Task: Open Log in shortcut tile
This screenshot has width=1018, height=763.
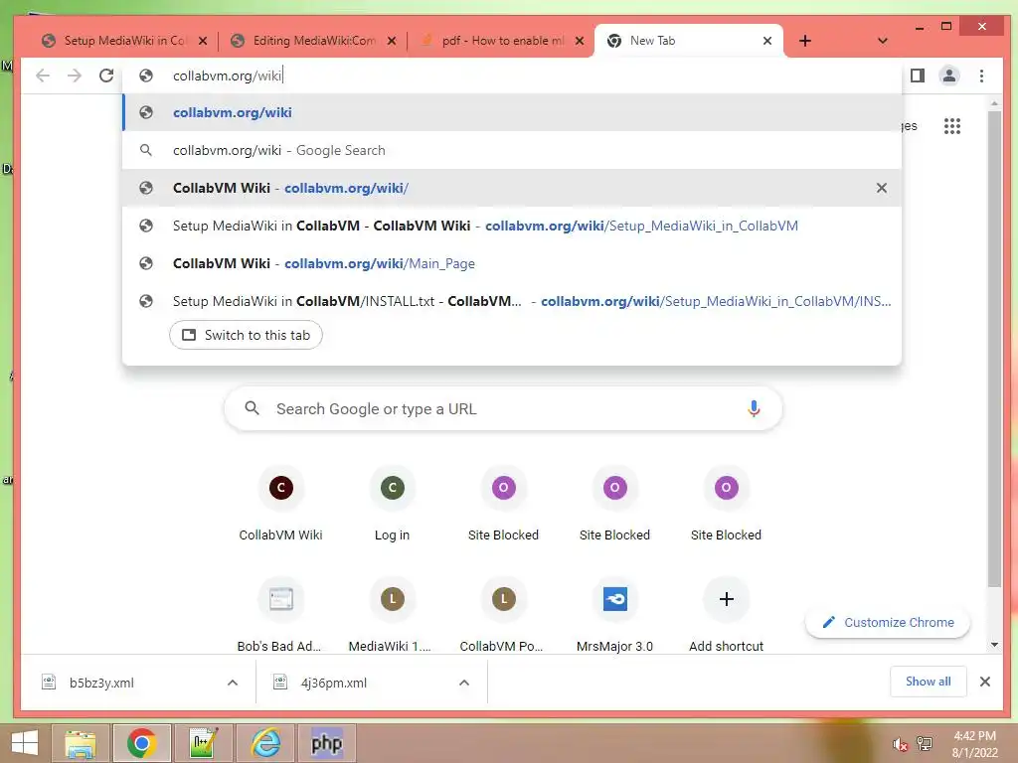Action: point(392,506)
